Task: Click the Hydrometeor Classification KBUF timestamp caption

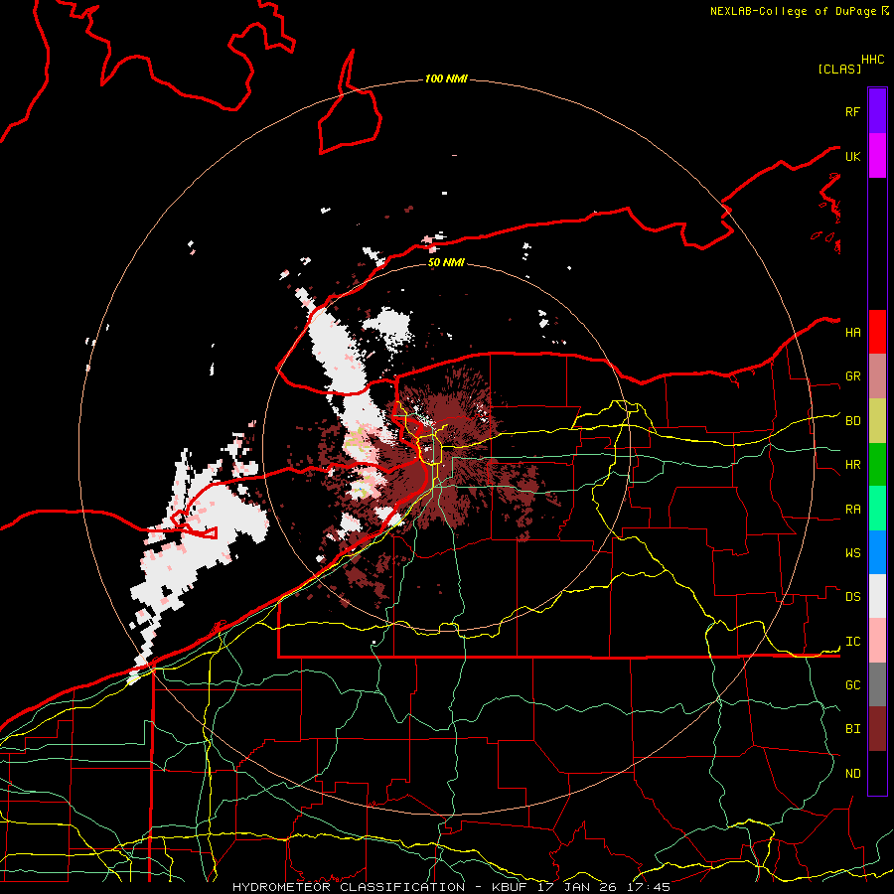Action: click(x=451, y=887)
